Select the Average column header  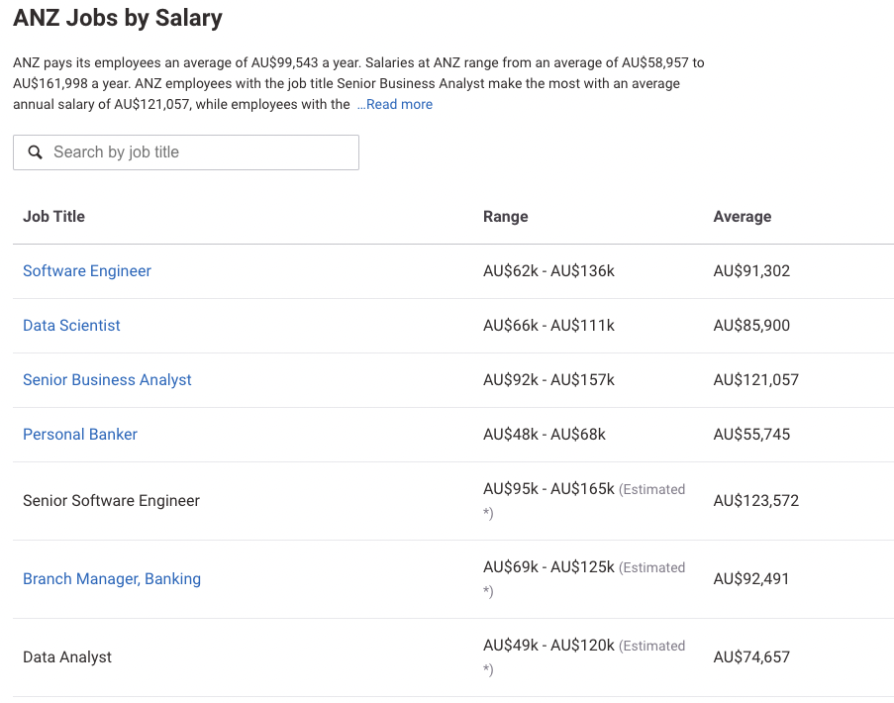tap(743, 217)
